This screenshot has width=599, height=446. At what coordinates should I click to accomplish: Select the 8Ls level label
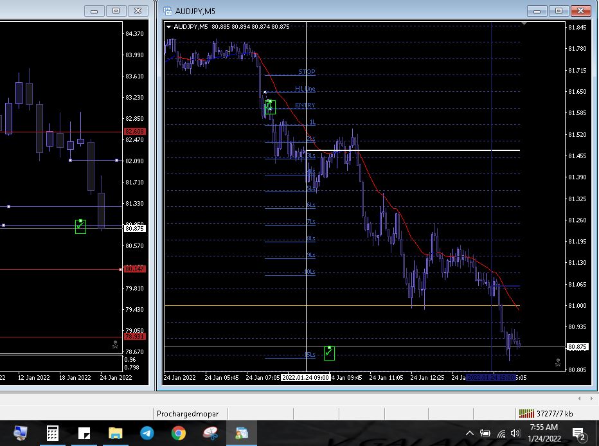coord(310,238)
